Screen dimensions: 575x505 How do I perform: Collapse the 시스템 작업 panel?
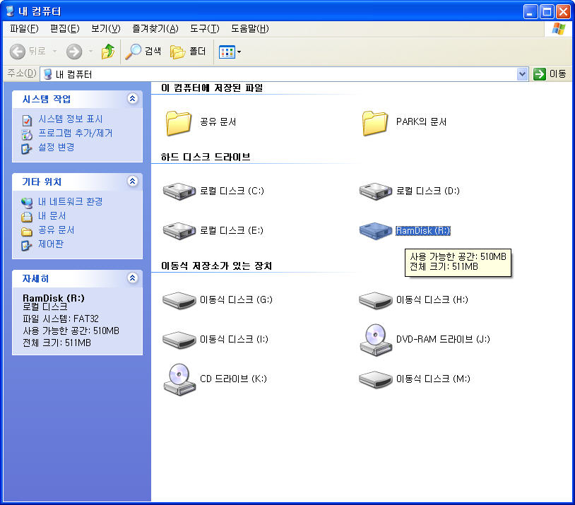(132, 98)
